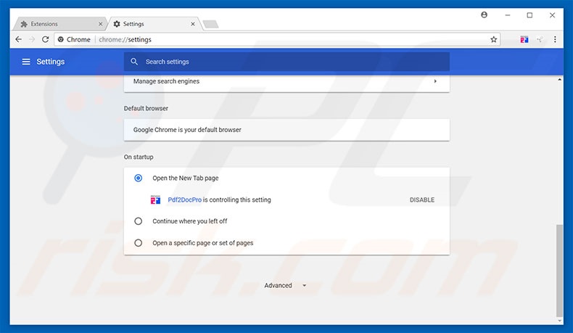This screenshot has height=333, width=573.
Task: Expand the Advanced settings section
Action: [x=285, y=286]
